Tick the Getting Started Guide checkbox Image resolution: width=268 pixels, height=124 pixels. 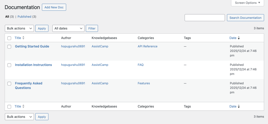coord(9,47)
